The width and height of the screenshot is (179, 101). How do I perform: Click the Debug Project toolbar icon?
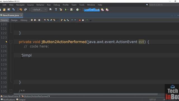point(72,10)
